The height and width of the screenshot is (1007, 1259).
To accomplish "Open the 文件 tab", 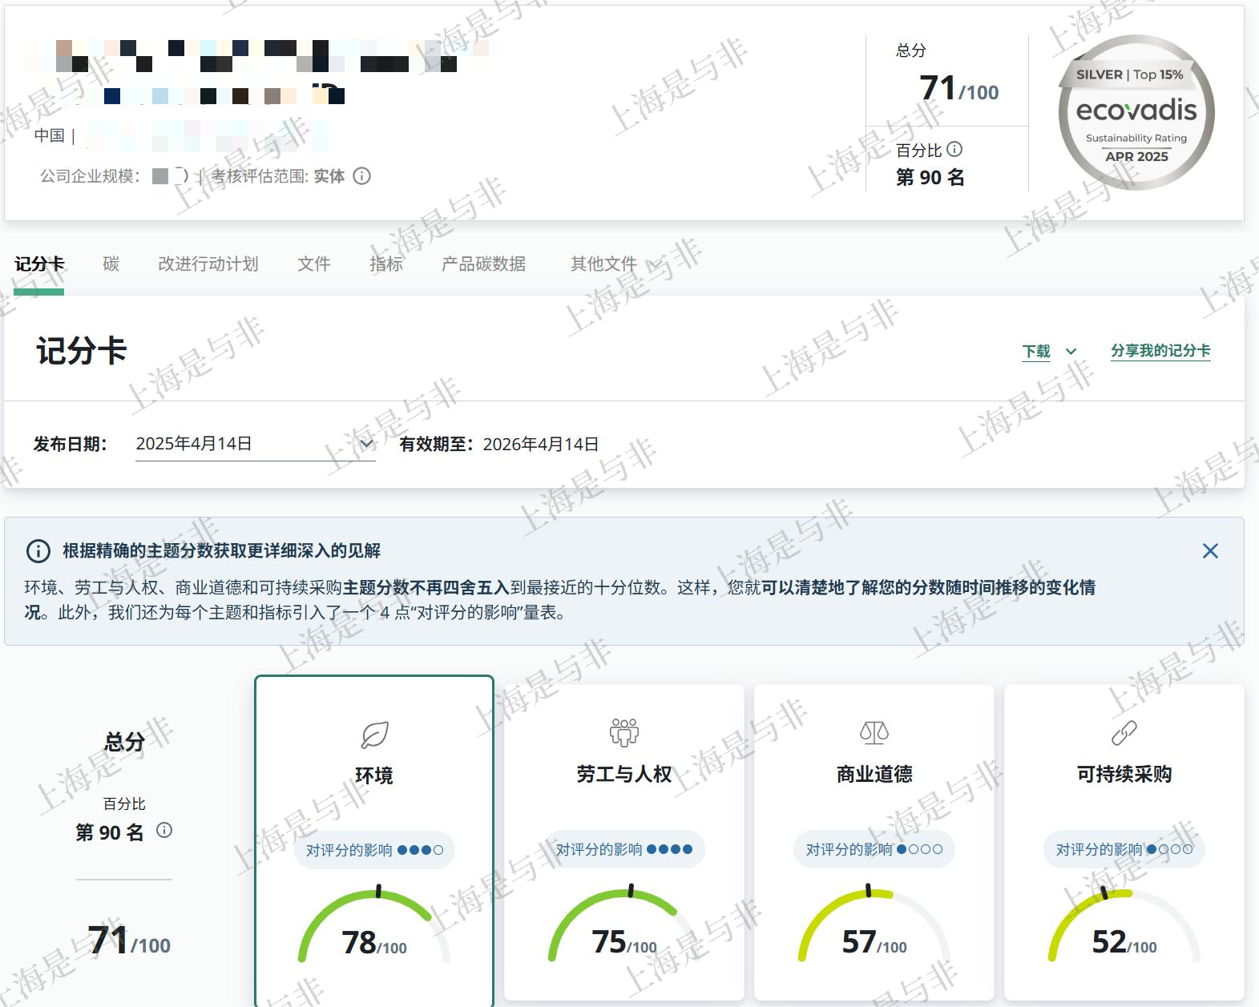I will (313, 264).
